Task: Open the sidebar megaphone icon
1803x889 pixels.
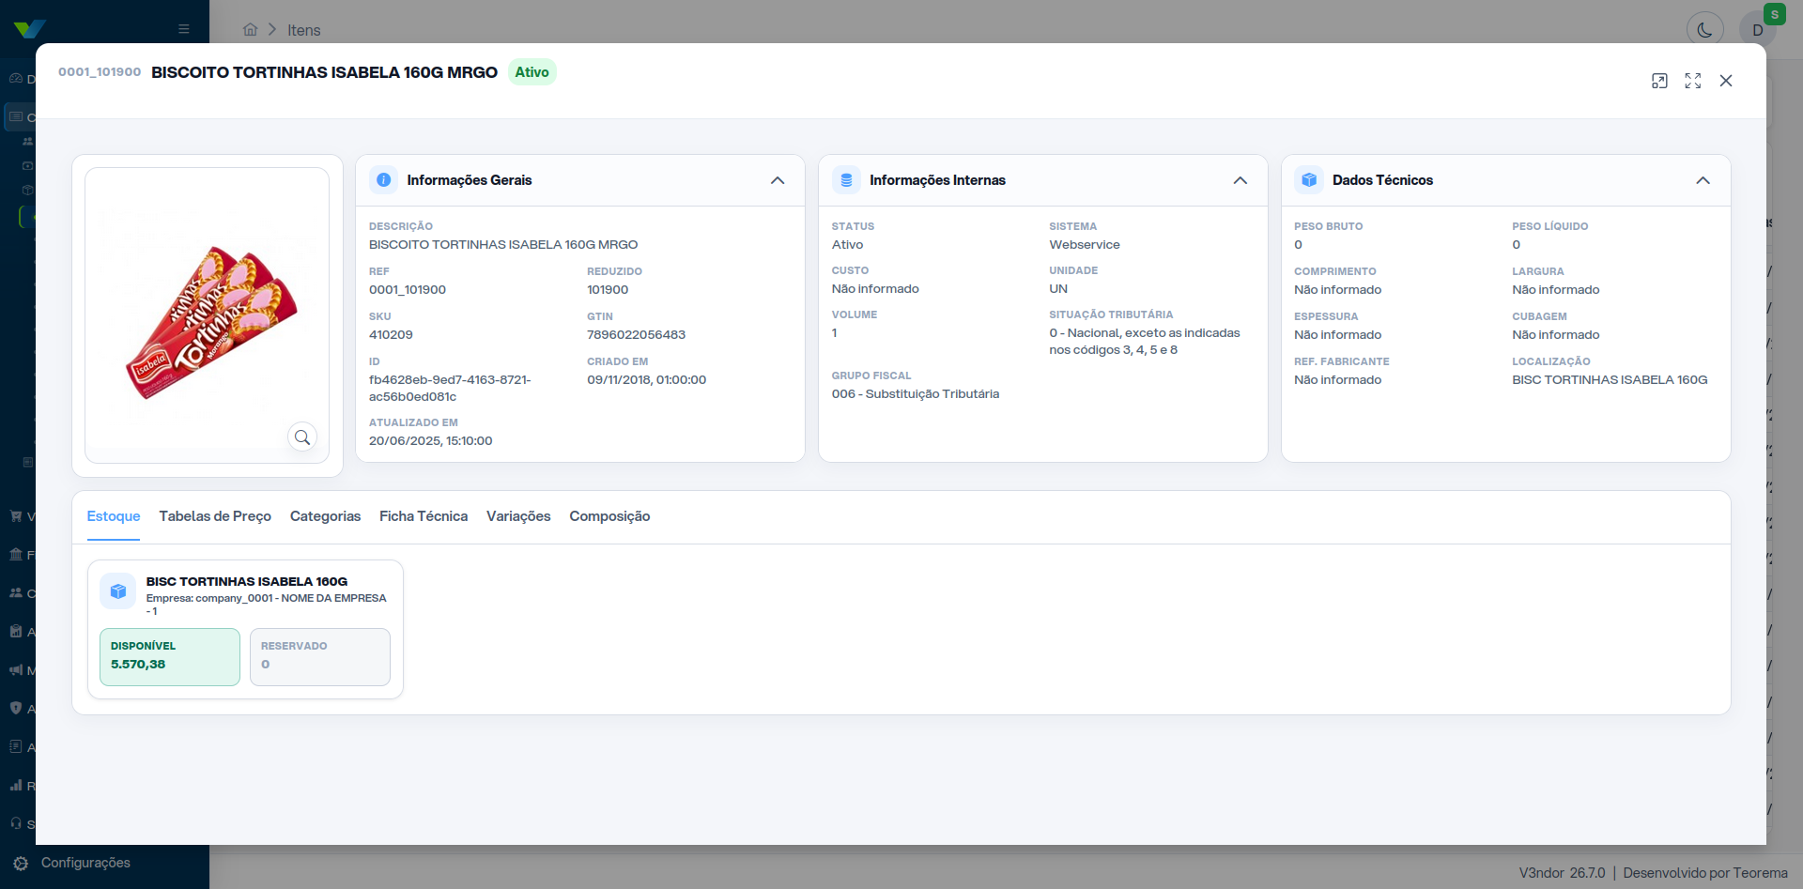Action: (x=16, y=670)
